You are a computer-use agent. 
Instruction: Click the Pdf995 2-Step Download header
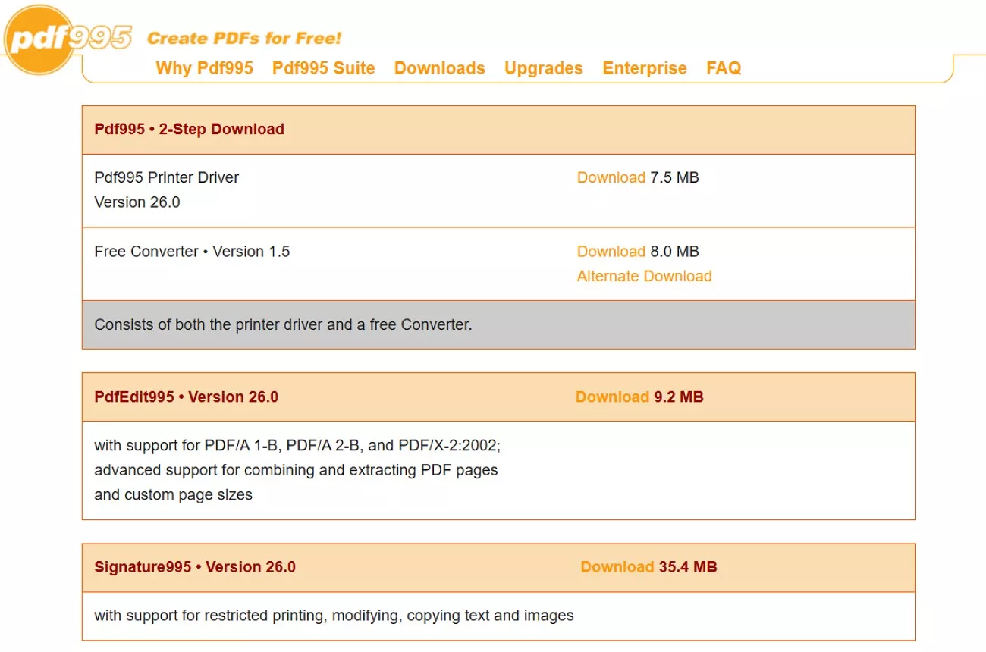188,129
